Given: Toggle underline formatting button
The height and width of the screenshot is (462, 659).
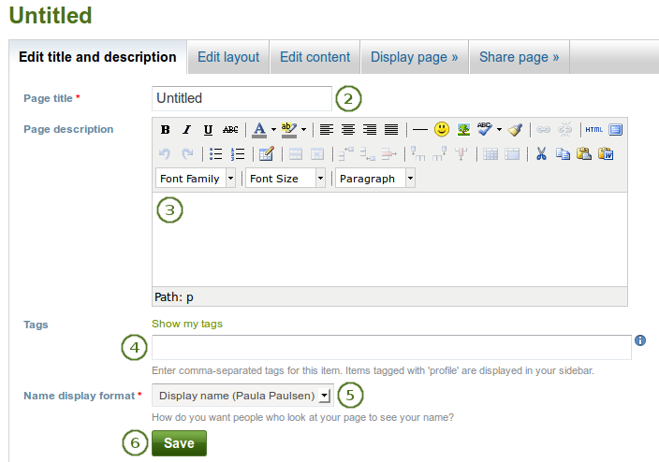Looking at the screenshot, I should [x=208, y=130].
